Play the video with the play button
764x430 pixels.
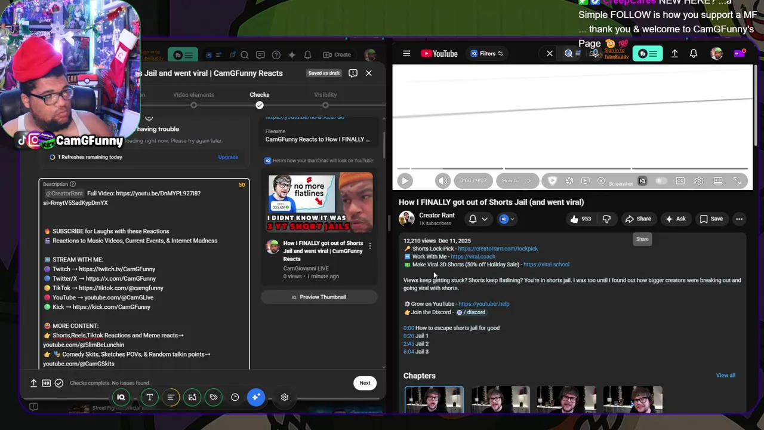(x=405, y=181)
